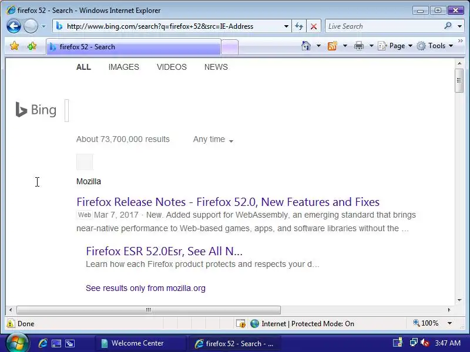Open search provider options dropdown
Screen dimensions: 470x352
coord(459,26)
